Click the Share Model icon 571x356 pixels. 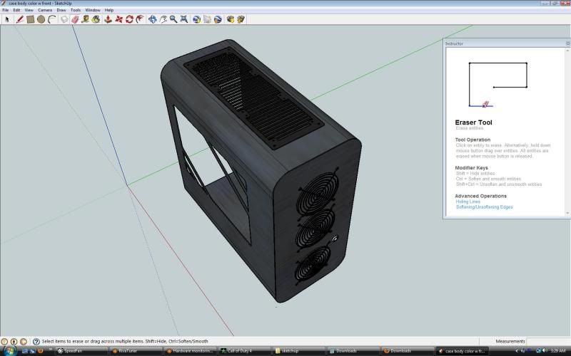241,19
